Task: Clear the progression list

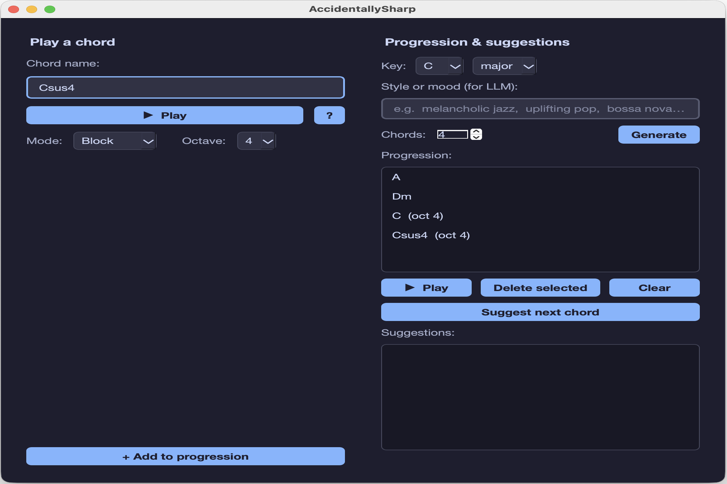Action: pyautogui.click(x=654, y=288)
